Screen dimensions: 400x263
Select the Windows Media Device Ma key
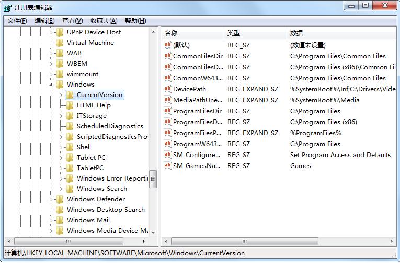108,231
